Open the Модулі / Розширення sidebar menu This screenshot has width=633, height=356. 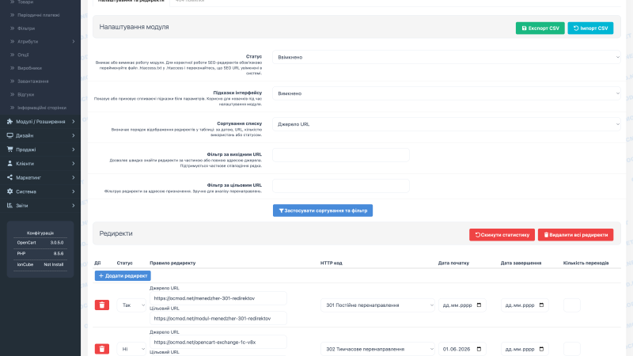[x=40, y=122]
